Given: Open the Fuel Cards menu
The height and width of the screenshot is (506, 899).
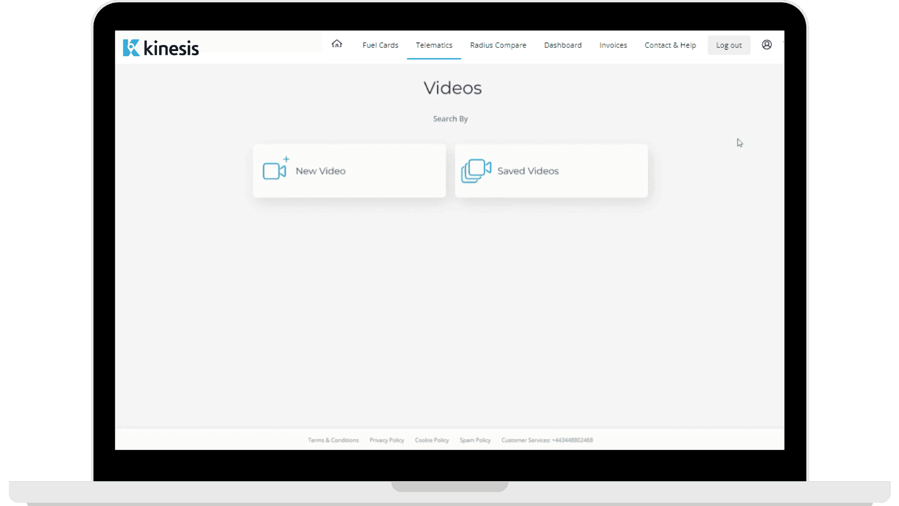Looking at the screenshot, I should pyautogui.click(x=380, y=45).
